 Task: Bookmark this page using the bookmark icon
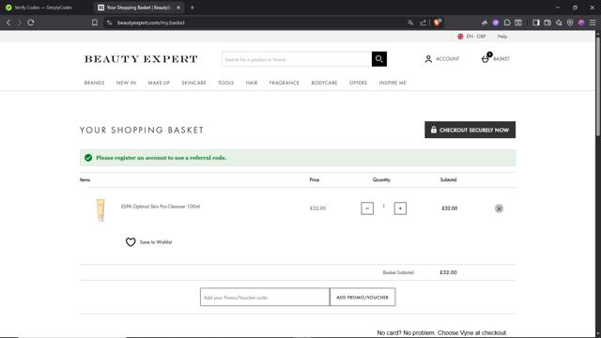click(x=95, y=23)
